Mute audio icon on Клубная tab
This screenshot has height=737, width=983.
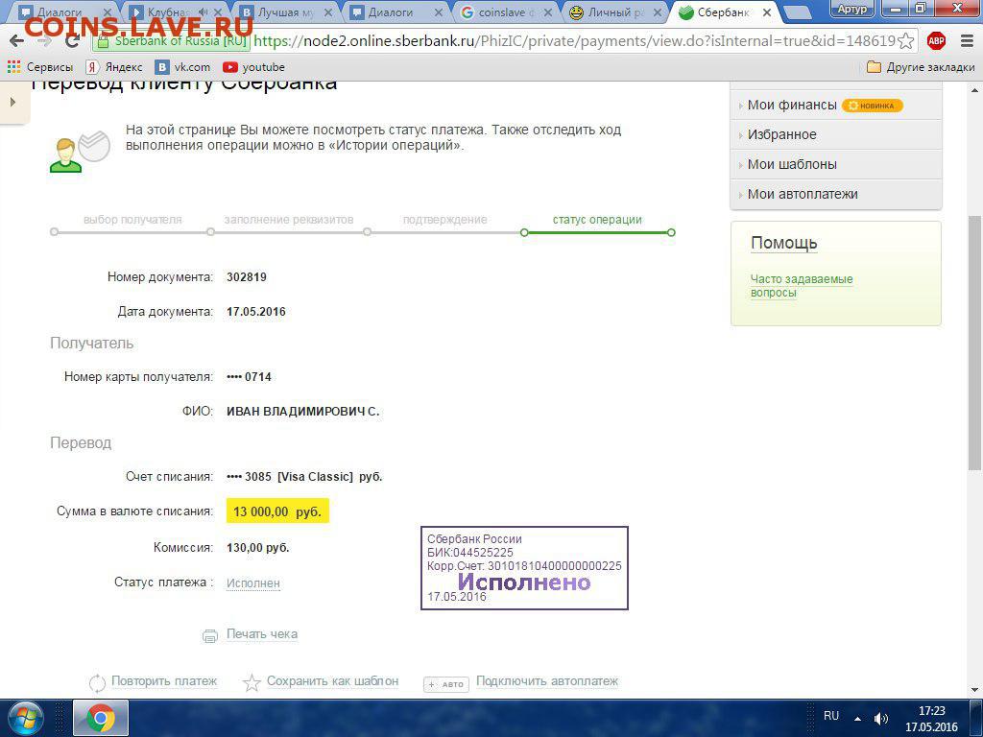(x=203, y=12)
